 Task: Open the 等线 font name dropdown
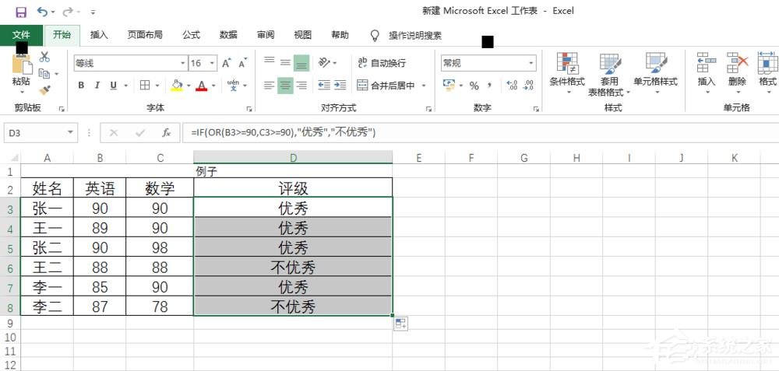pos(183,63)
